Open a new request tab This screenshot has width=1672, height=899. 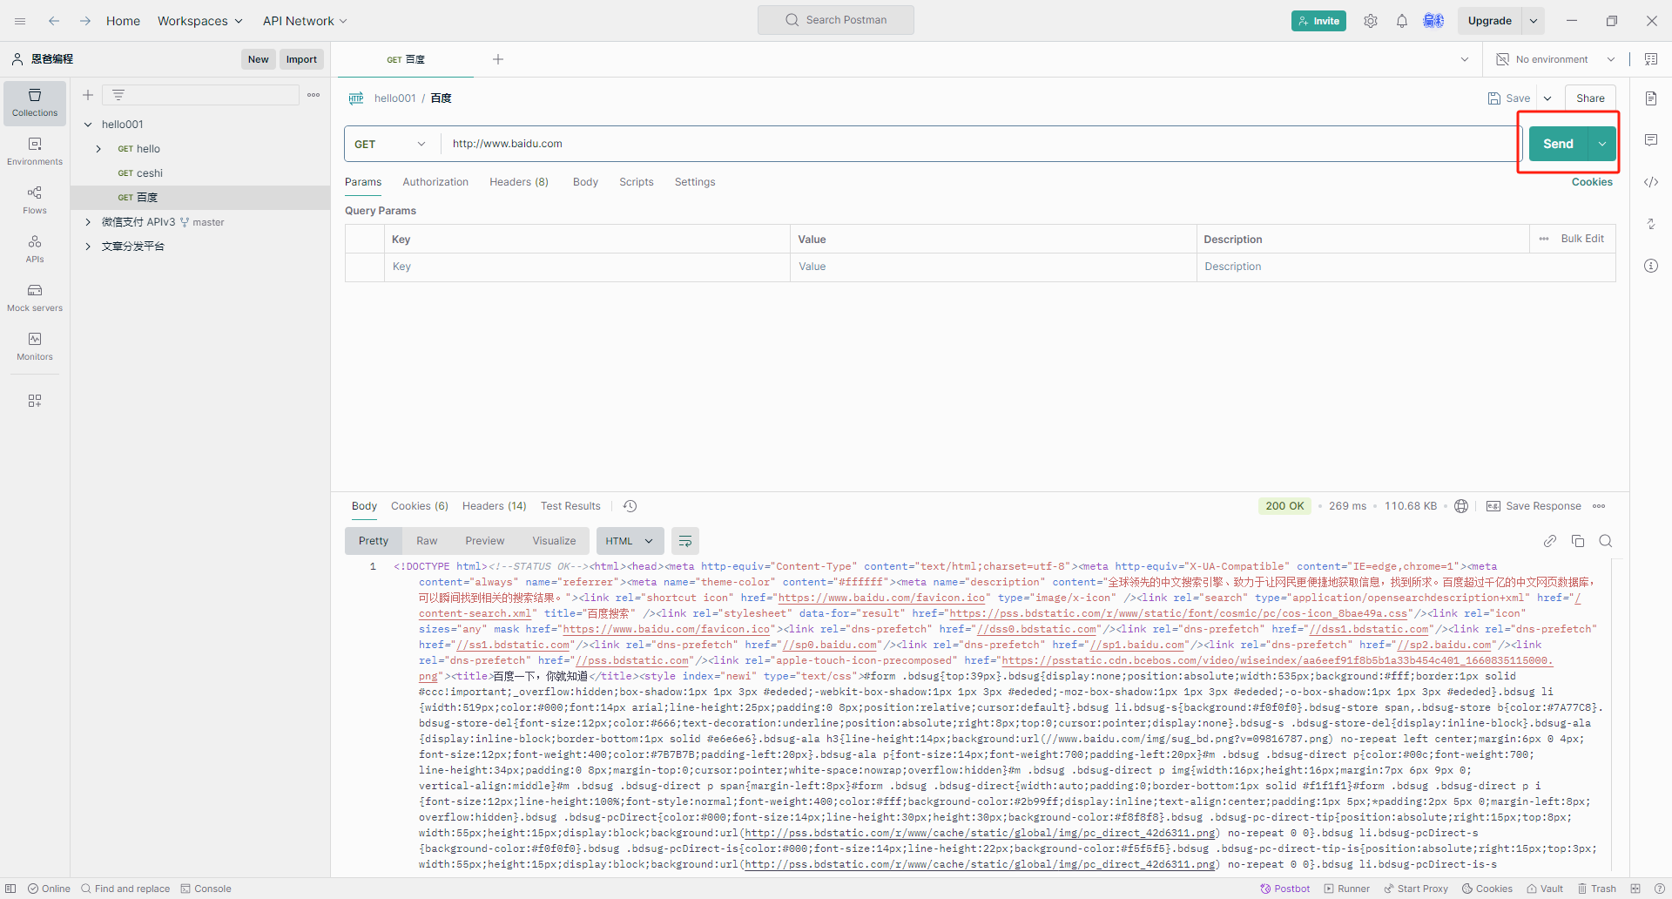coord(498,59)
